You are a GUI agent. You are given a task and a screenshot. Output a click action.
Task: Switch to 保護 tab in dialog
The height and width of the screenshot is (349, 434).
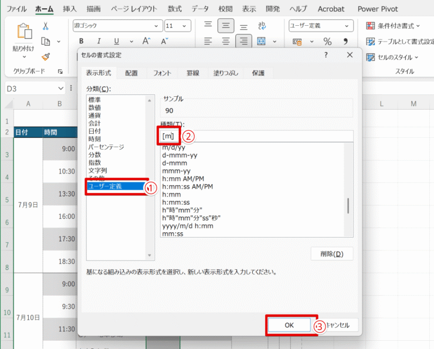(258, 73)
